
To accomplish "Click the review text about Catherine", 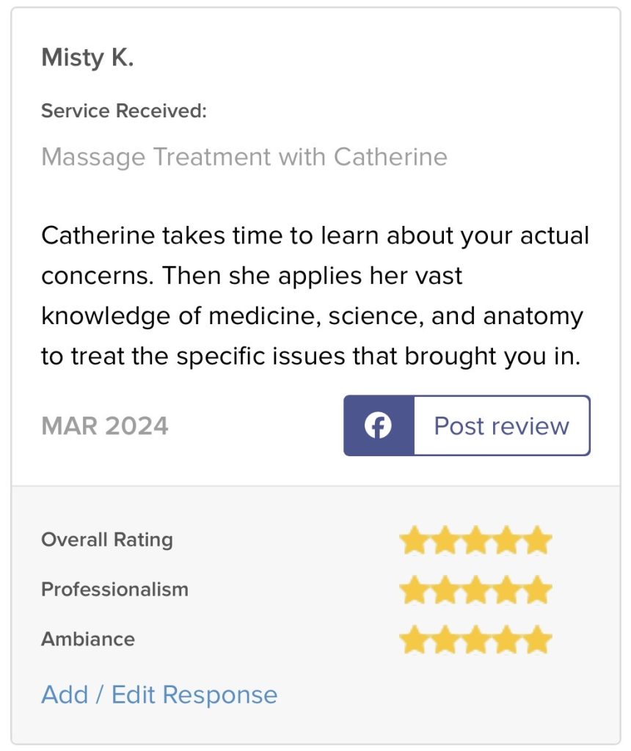I will (x=315, y=296).
